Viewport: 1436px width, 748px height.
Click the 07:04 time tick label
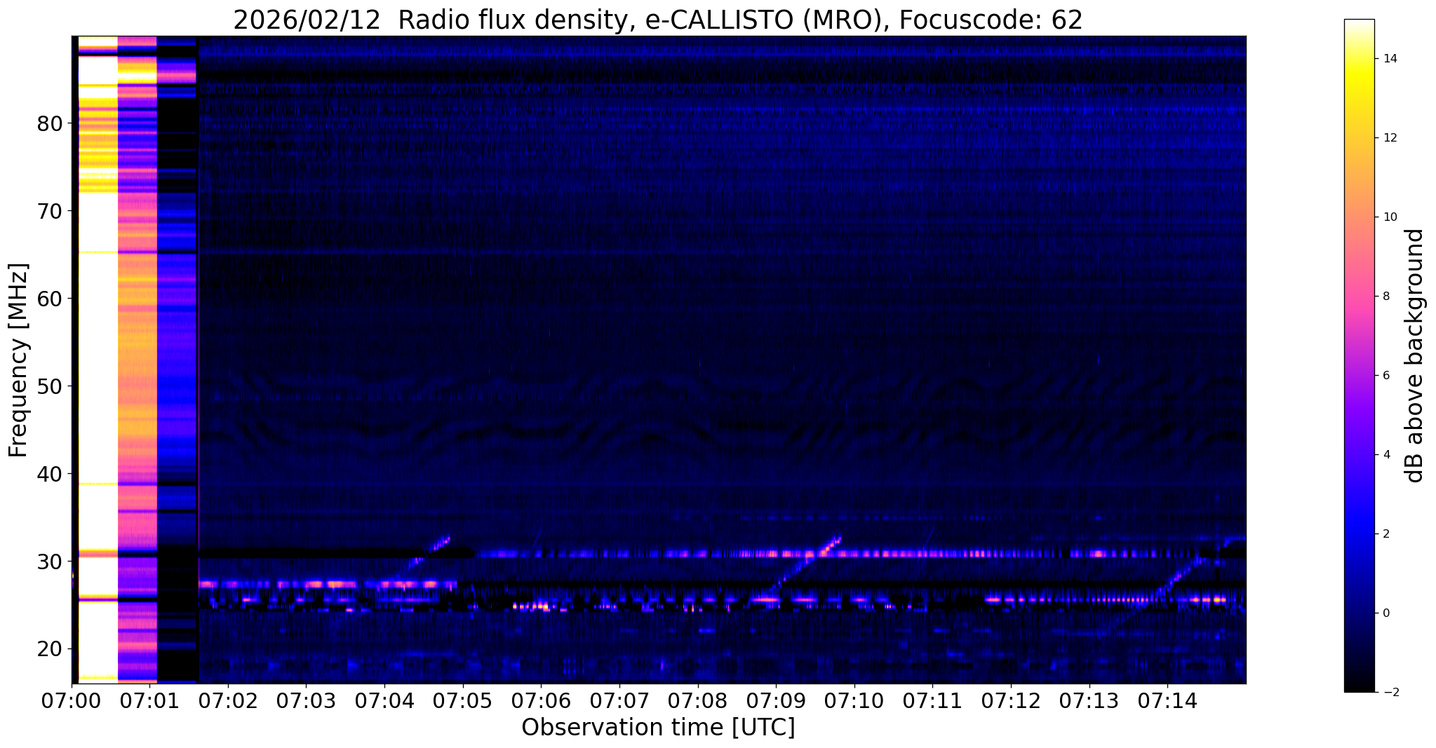[384, 700]
